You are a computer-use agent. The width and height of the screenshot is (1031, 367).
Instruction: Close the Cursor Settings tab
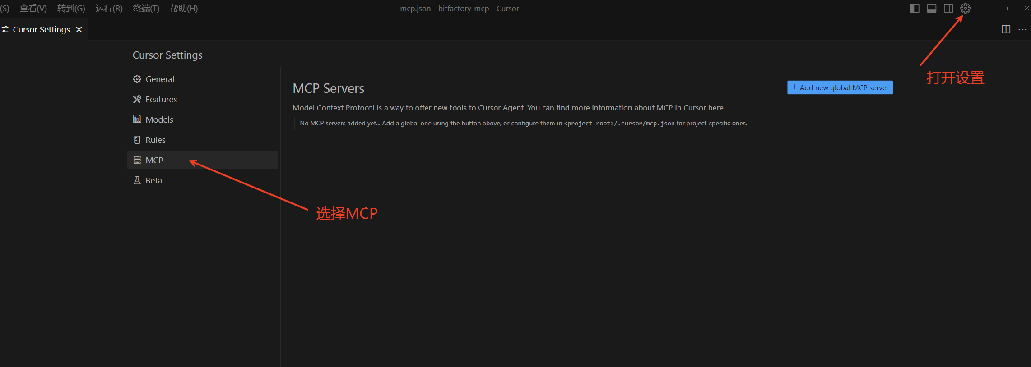(79, 29)
